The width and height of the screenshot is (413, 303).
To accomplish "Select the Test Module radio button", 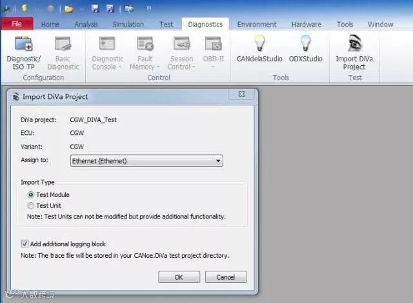I will coord(31,195).
